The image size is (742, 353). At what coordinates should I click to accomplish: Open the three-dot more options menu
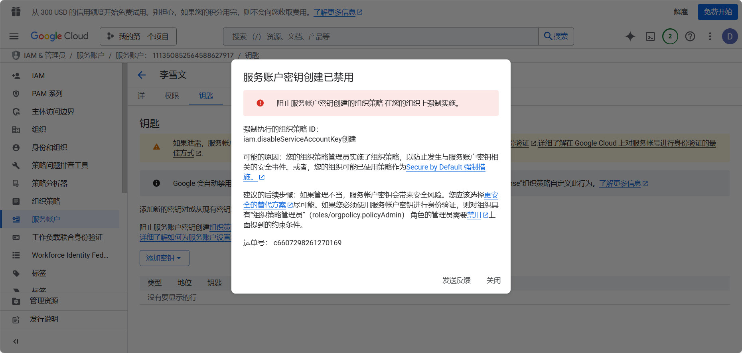(710, 36)
